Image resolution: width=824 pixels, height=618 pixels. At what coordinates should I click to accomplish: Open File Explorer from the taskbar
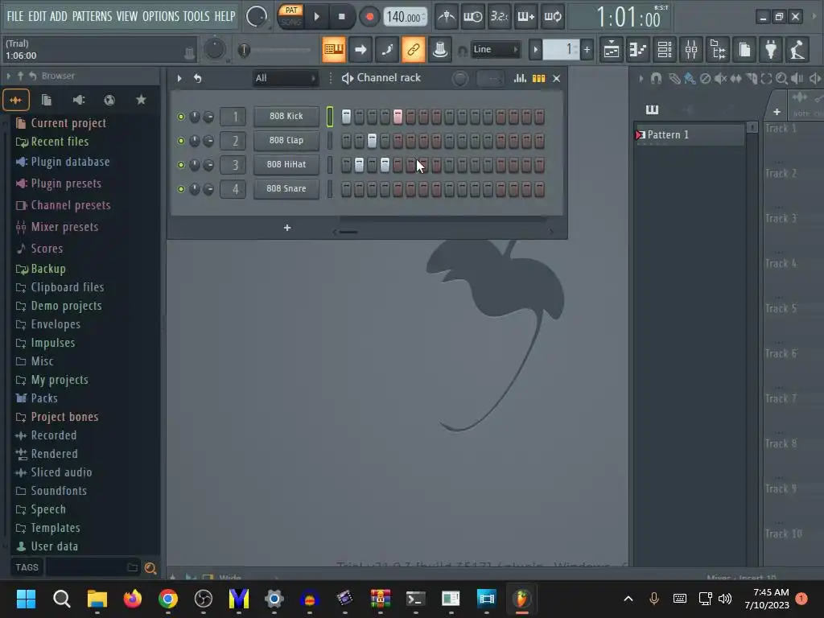pyautogui.click(x=97, y=599)
